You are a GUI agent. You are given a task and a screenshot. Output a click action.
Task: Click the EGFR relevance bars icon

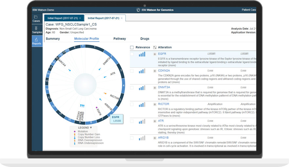pyautogui.click(x=142, y=54)
